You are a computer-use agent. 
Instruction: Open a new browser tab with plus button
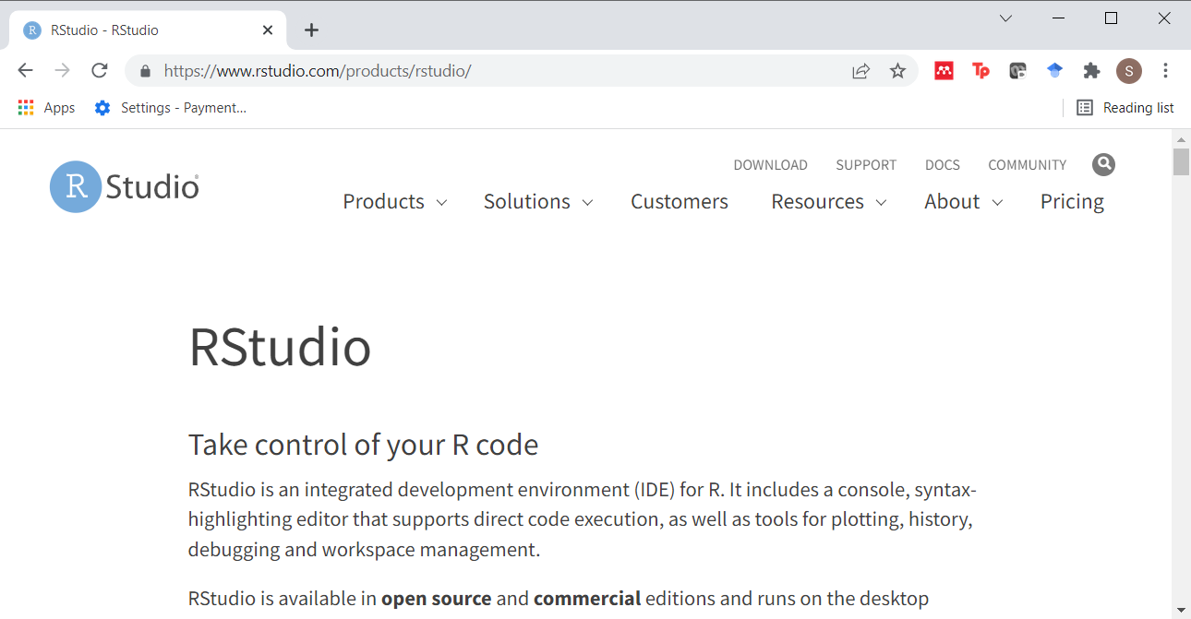pyautogui.click(x=312, y=30)
